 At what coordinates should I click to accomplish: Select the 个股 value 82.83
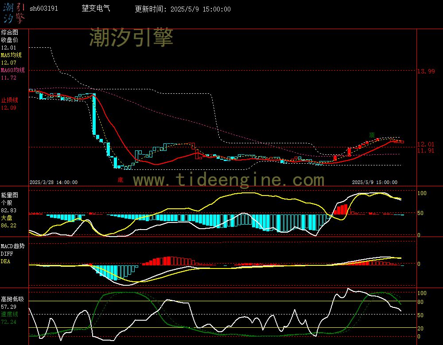[8, 211]
